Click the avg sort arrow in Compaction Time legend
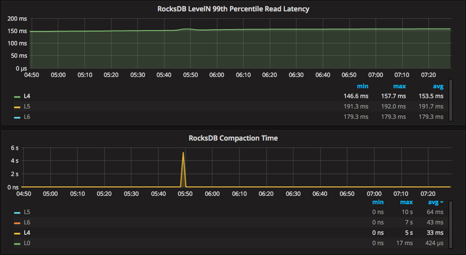Image resolution: width=466 pixels, height=255 pixels. coord(441,202)
